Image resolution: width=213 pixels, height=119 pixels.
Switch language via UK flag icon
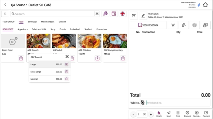[122, 14]
